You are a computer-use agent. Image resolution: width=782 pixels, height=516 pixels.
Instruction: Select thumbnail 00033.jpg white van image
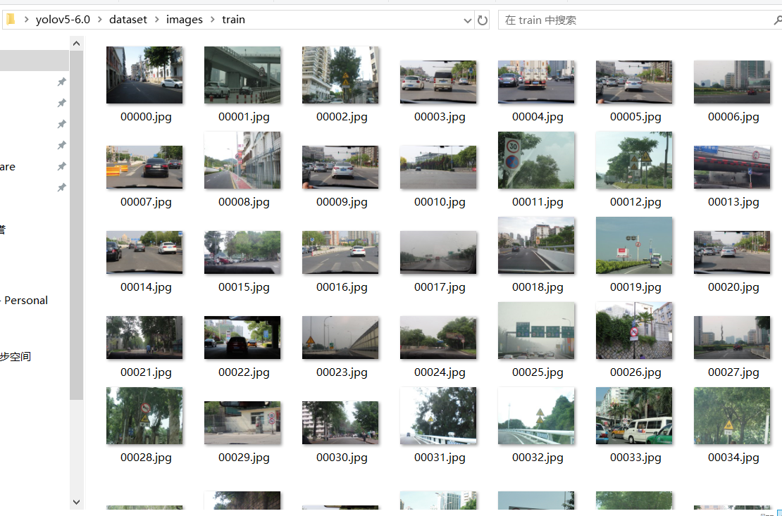[x=634, y=416]
